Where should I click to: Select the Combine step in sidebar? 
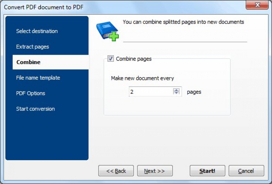click(x=28, y=62)
